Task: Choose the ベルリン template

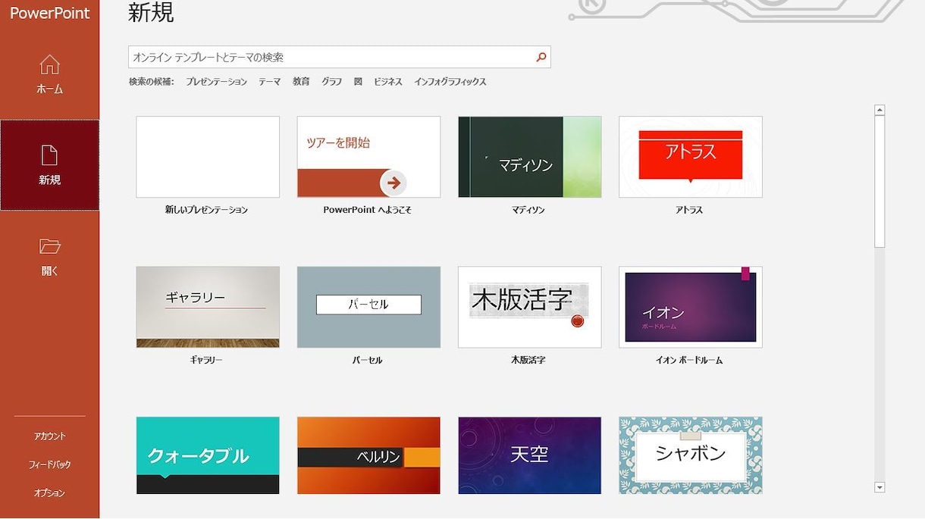Action: tap(368, 455)
